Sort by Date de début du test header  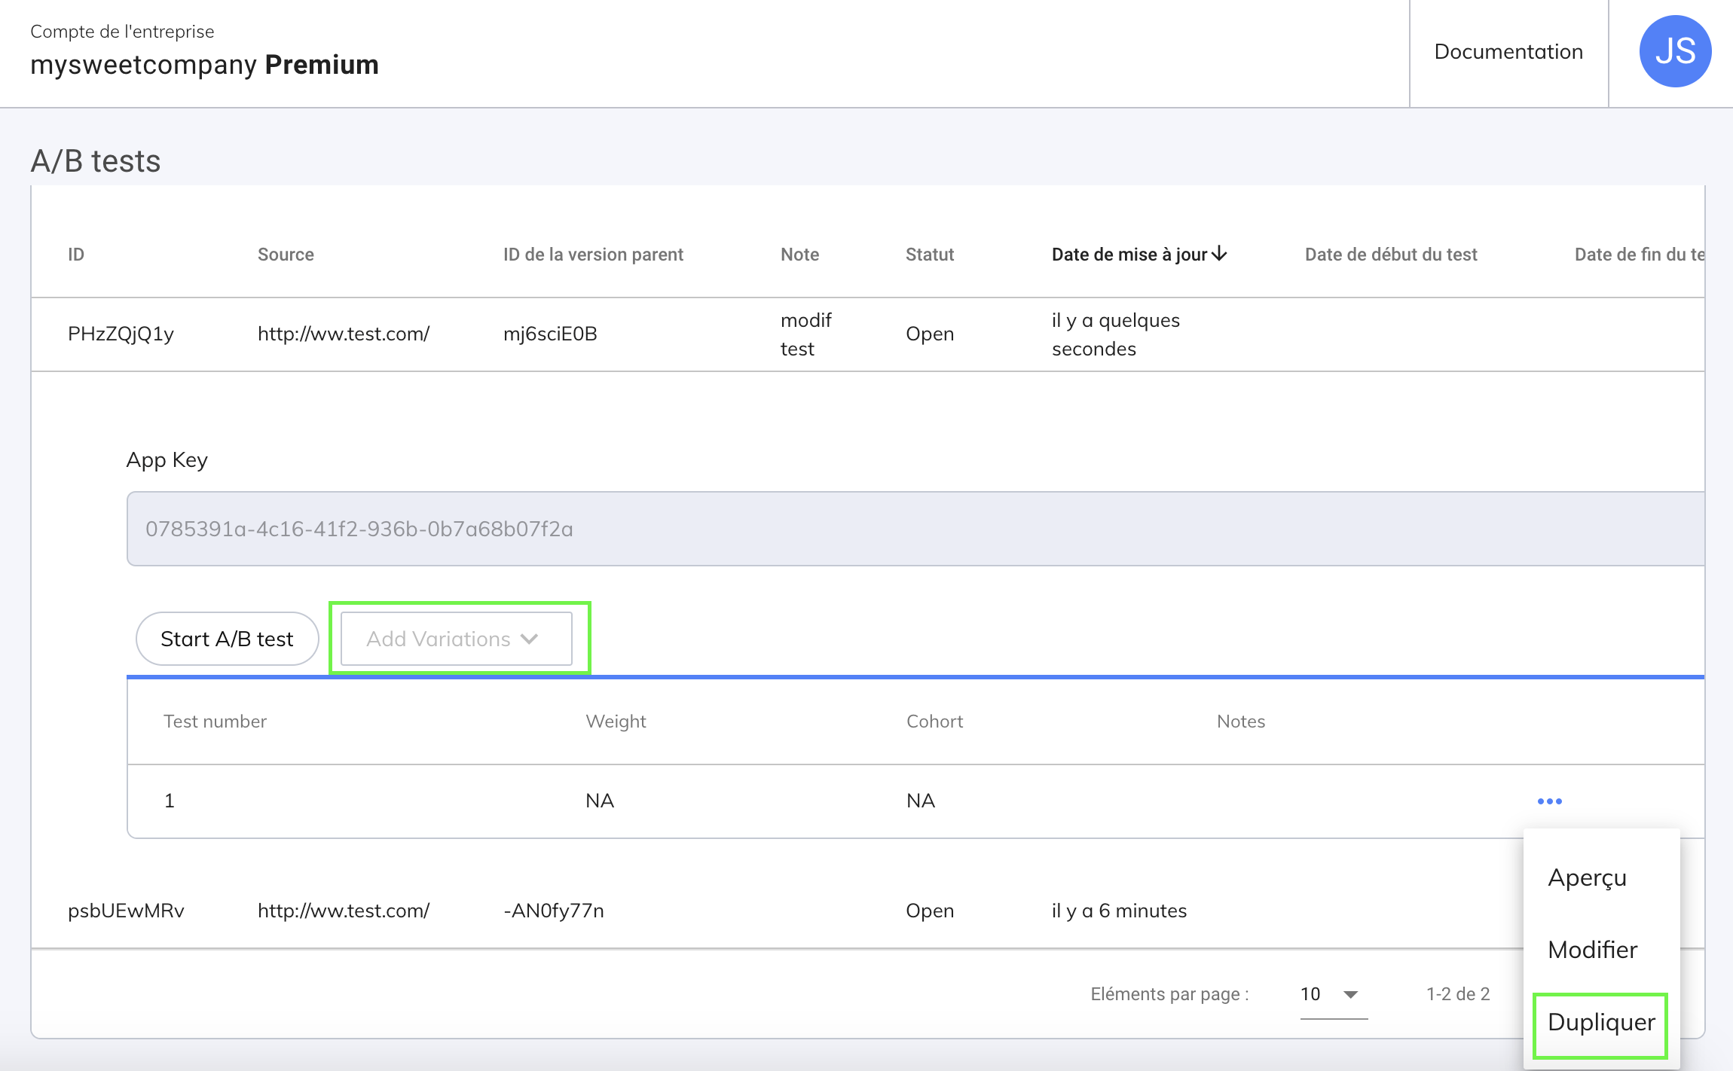click(x=1390, y=255)
